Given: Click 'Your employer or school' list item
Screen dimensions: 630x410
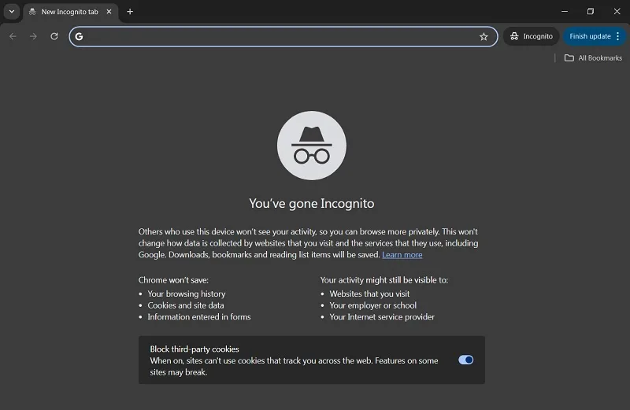Looking at the screenshot, I should click(x=372, y=305).
